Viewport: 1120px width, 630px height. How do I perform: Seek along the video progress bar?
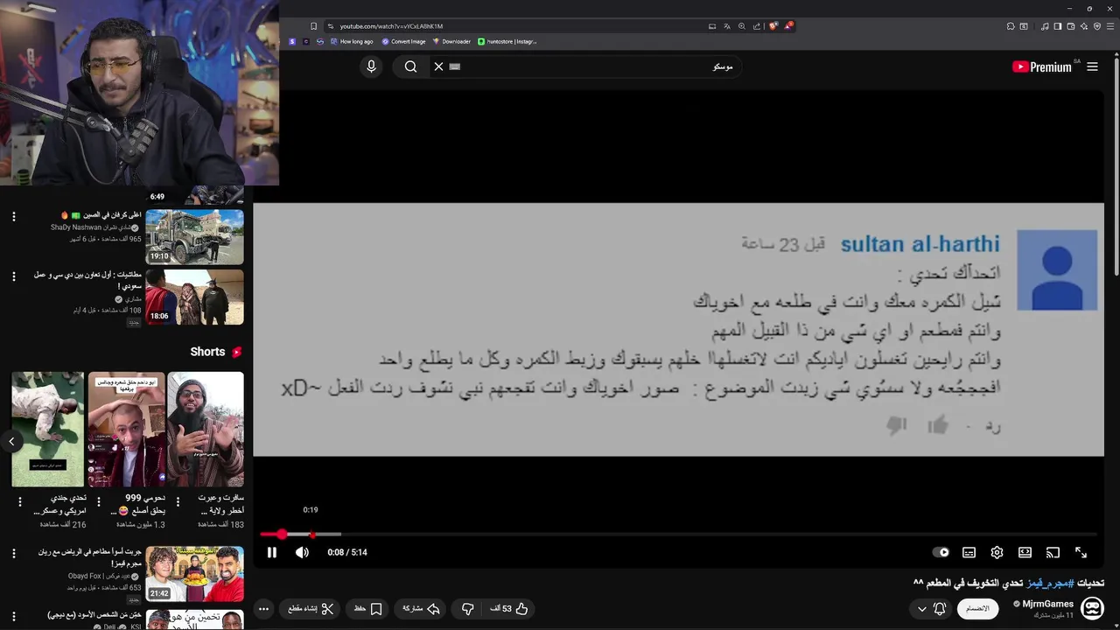coord(678,534)
